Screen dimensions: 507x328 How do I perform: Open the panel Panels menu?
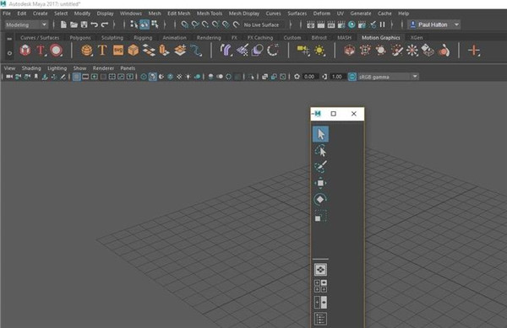(x=128, y=68)
